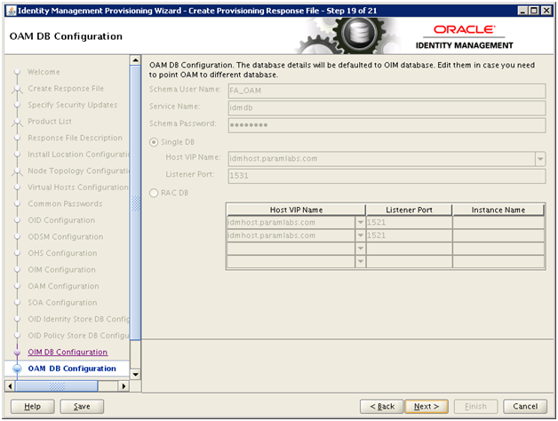The image size is (558, 421).
Task: Click the sidebar scroll up arrow
Action: tap(135, 60)
